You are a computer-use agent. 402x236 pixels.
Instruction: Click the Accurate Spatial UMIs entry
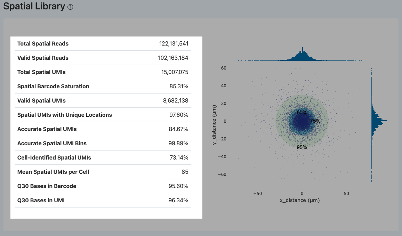(103, 129)
